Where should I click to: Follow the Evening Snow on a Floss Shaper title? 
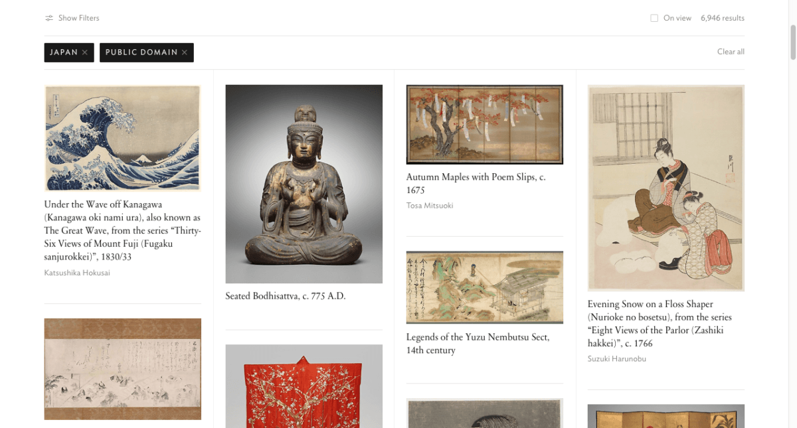tap(660, 324)
